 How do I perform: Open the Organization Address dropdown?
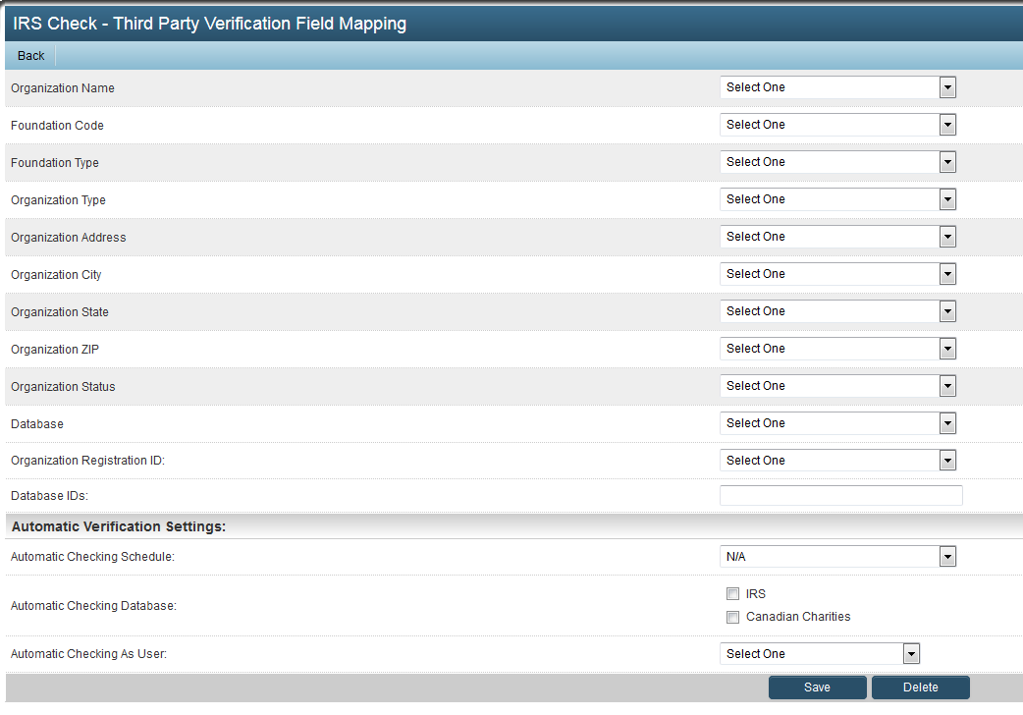[x=837, y=237]
